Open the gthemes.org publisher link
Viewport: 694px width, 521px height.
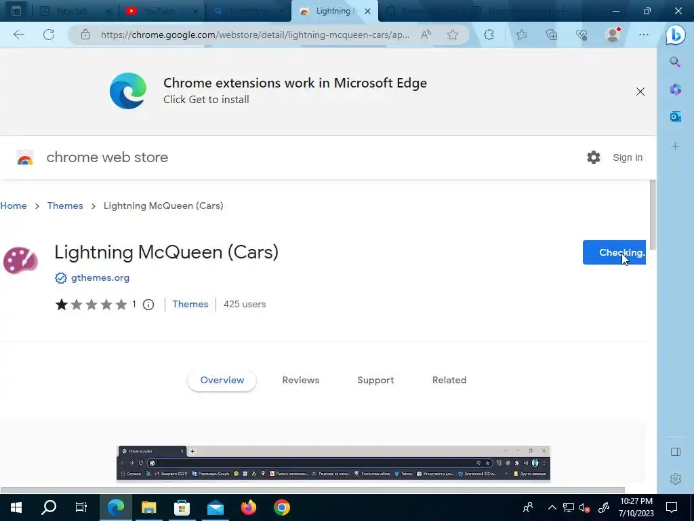[100, 277]
